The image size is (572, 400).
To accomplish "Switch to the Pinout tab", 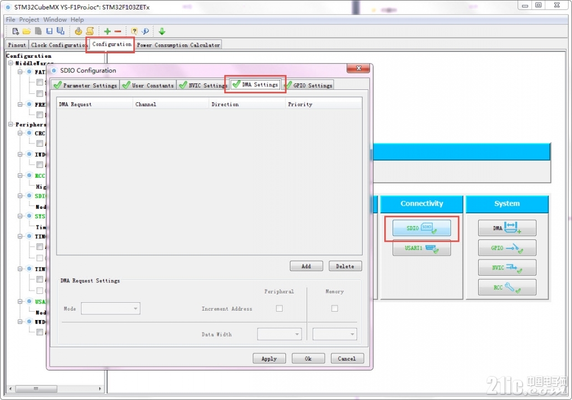I will pos(17,45).
